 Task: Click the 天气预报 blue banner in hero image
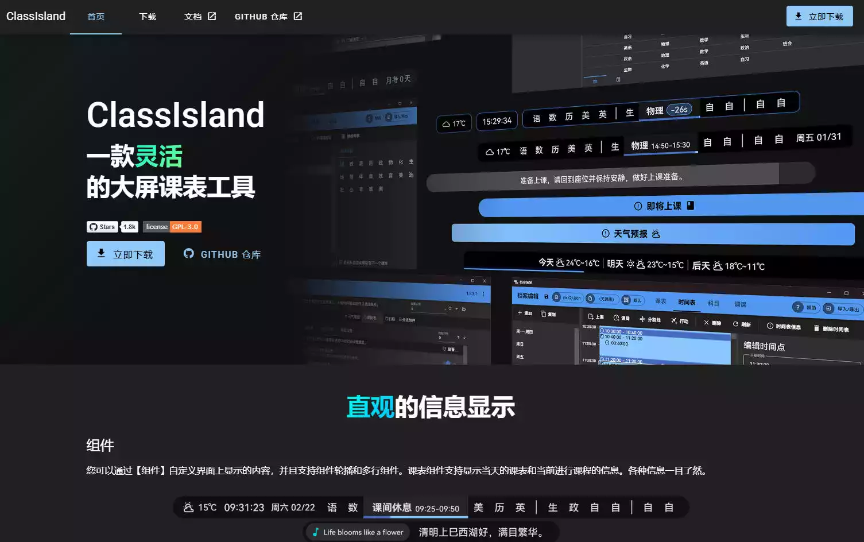tap(653, 234)
